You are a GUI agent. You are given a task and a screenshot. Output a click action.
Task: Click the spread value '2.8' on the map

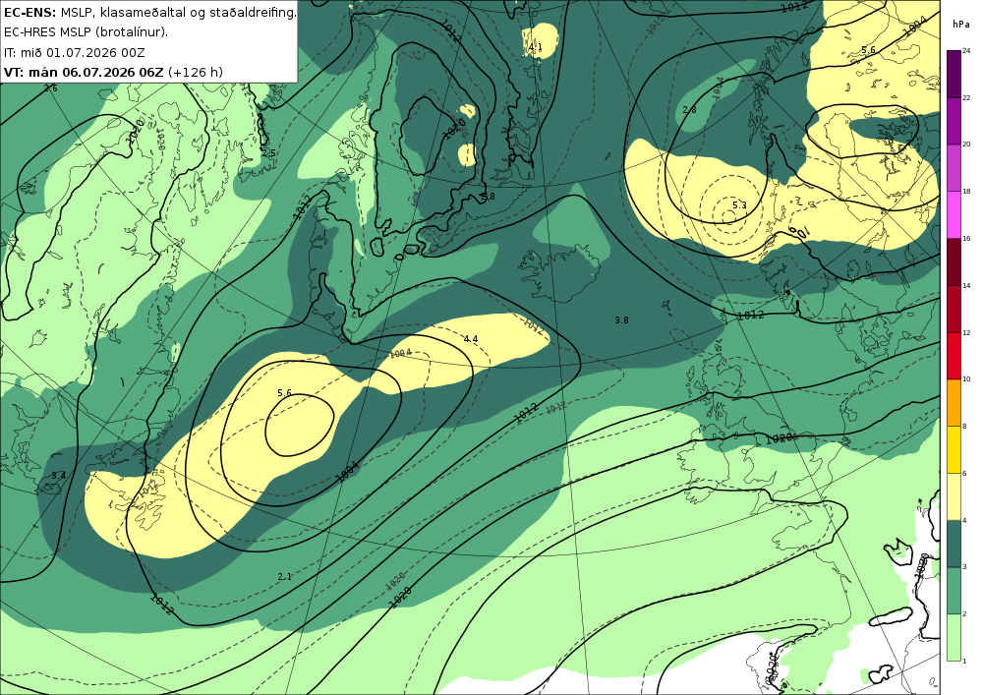coord(689,110)
